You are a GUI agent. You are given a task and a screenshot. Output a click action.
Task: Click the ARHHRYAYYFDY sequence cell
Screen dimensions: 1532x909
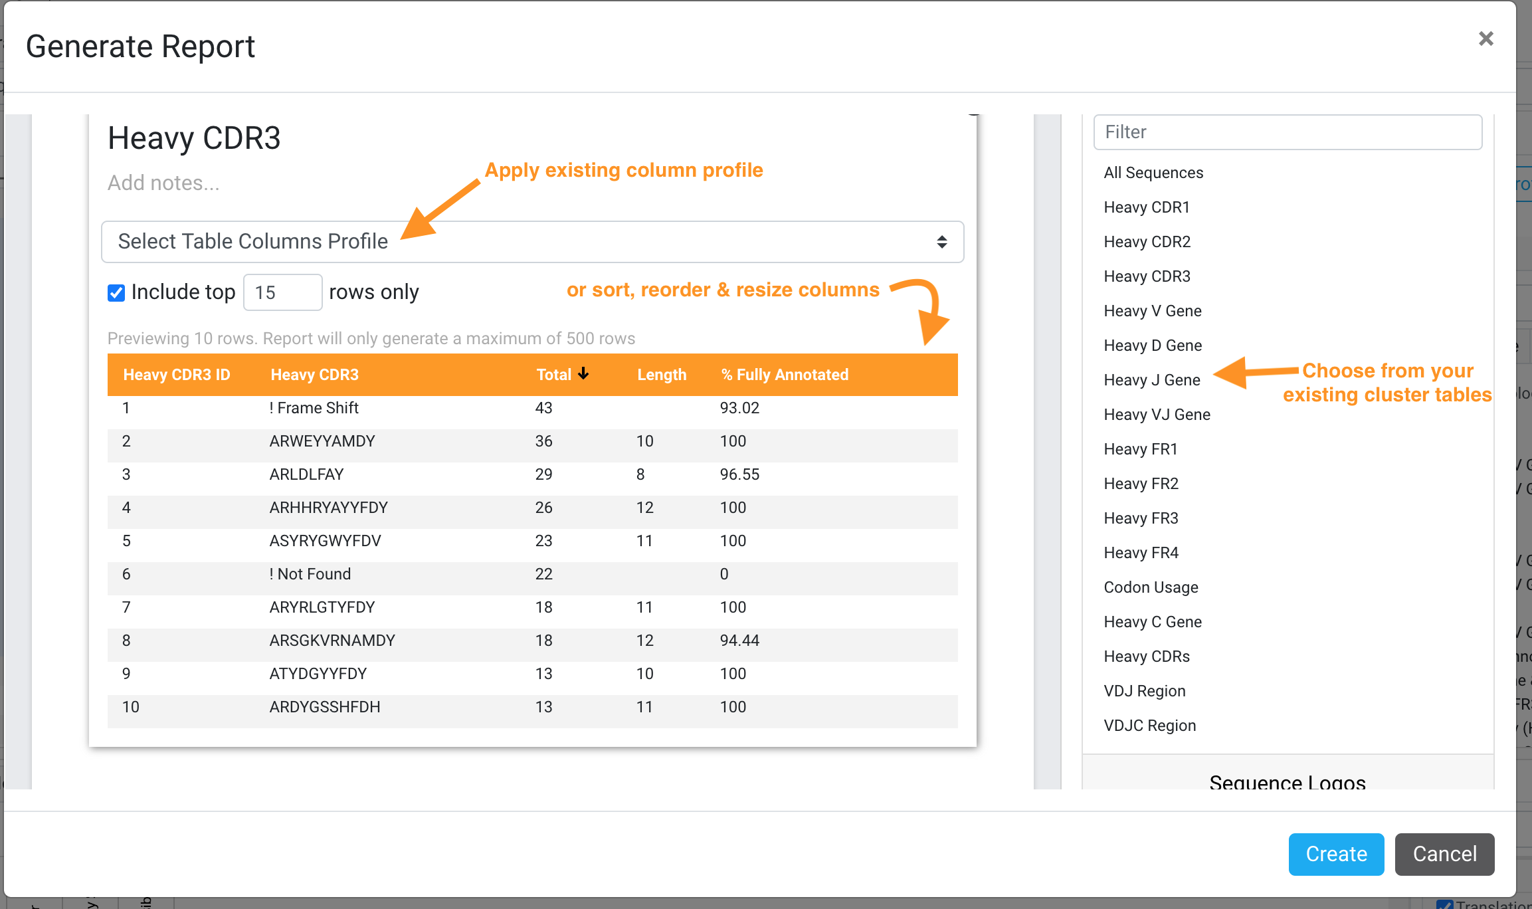pyautogui.click(x=328, y=508)
